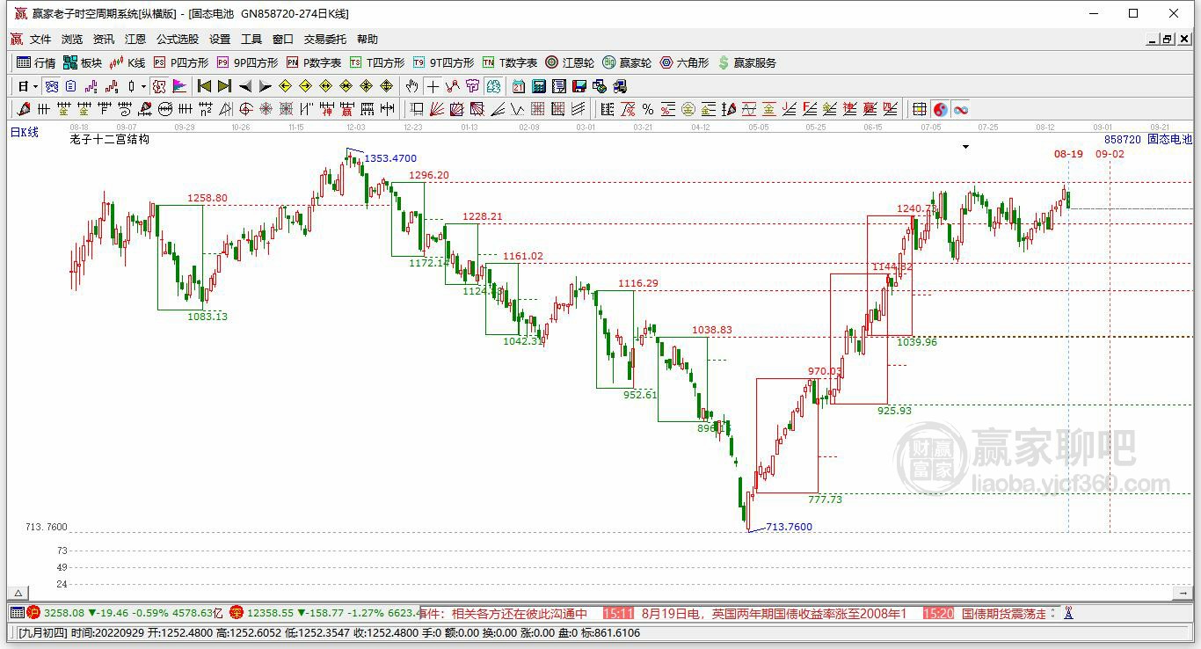Open the 浏览 menu

72,40
